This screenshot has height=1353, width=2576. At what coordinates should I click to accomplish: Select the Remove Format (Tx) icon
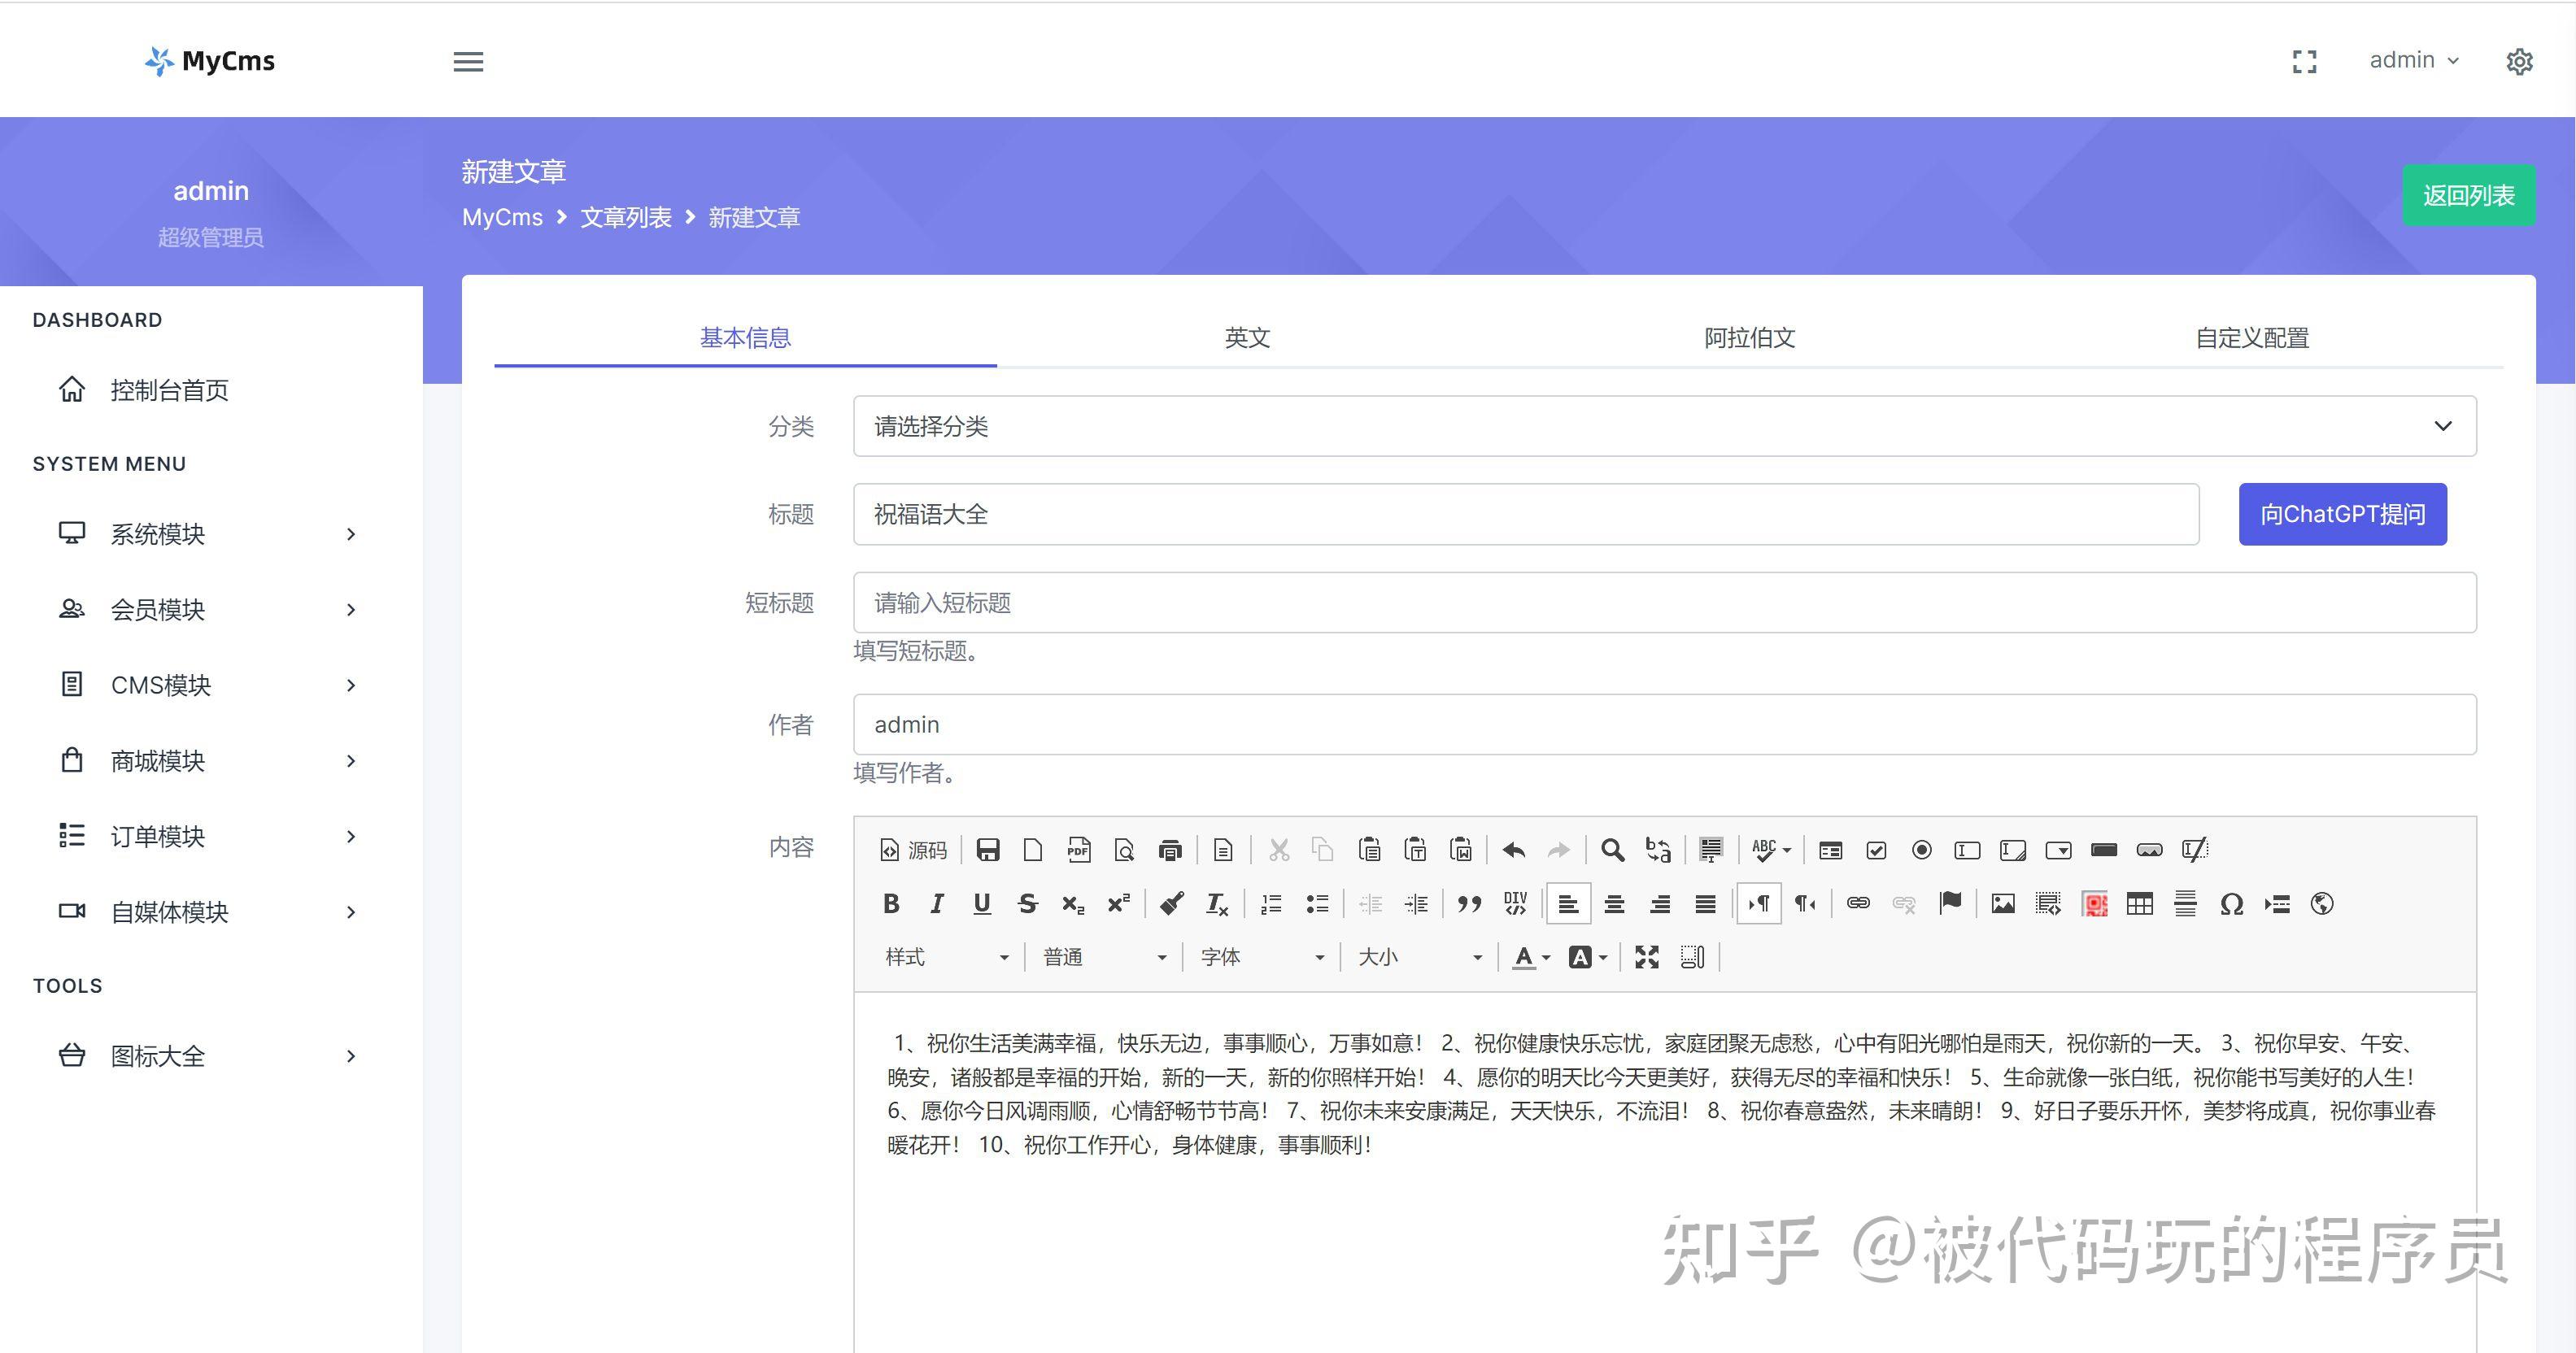coord(1215,903)
